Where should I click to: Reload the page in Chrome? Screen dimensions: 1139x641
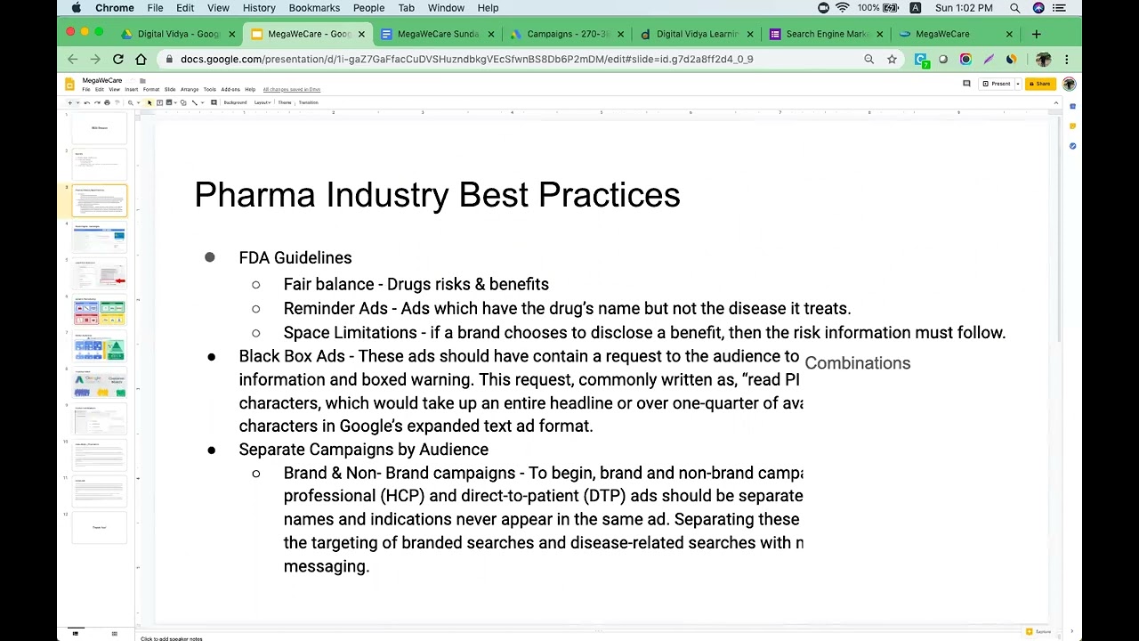pyautogui.click(x=117, y=60)
